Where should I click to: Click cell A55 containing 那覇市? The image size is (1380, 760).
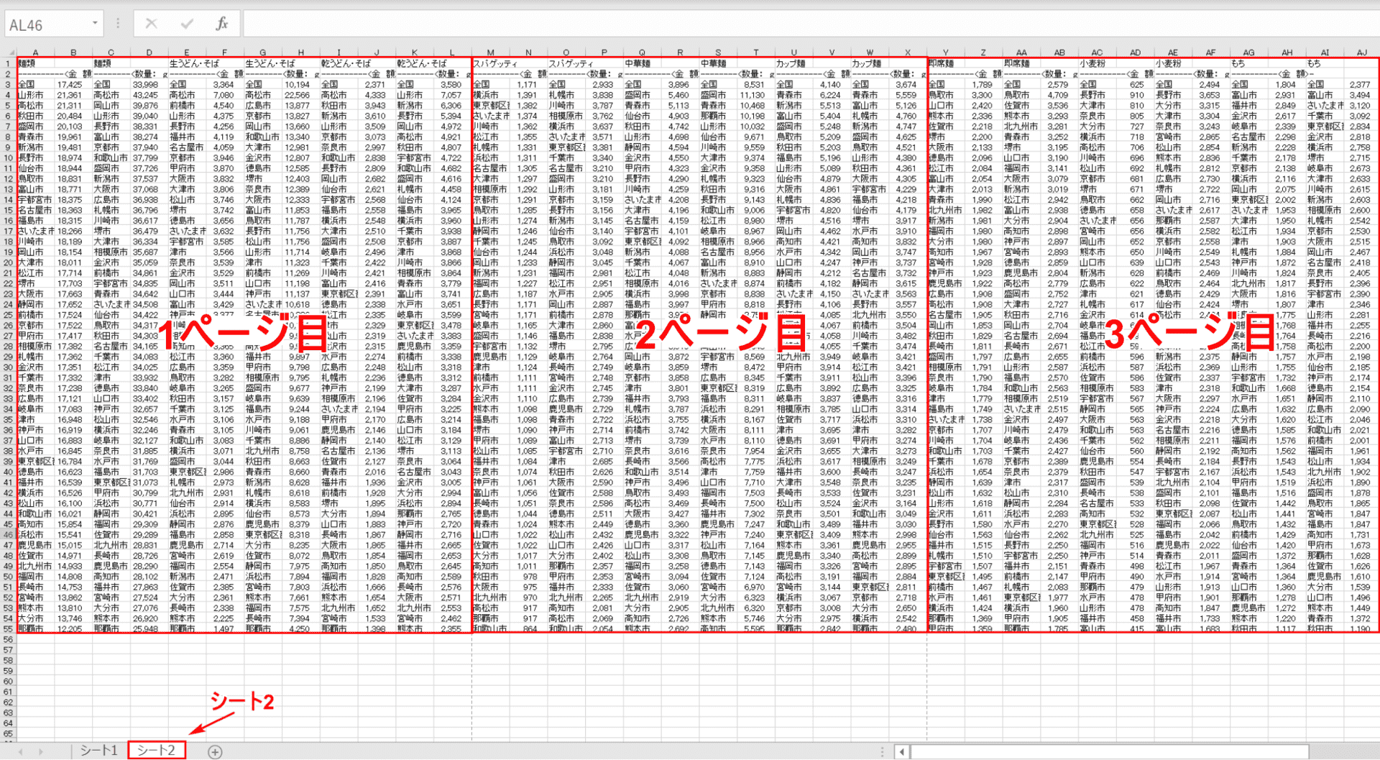coord(35,628)
